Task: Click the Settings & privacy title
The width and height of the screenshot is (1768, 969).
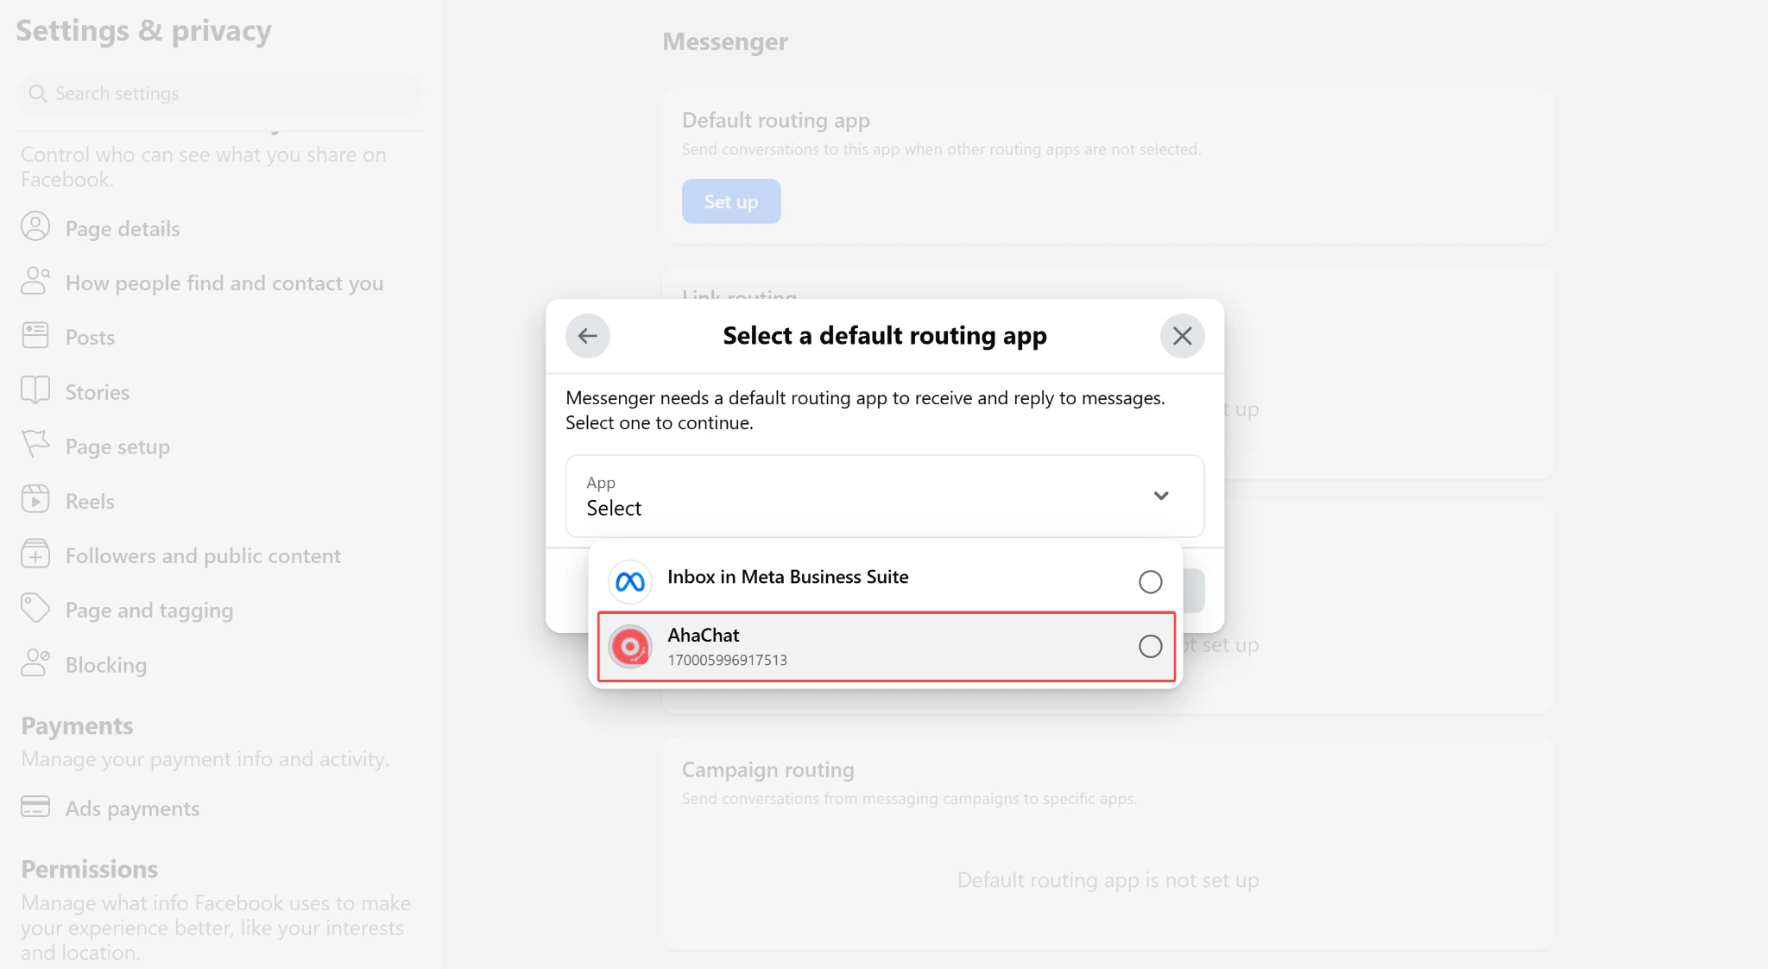Action: 143,30
